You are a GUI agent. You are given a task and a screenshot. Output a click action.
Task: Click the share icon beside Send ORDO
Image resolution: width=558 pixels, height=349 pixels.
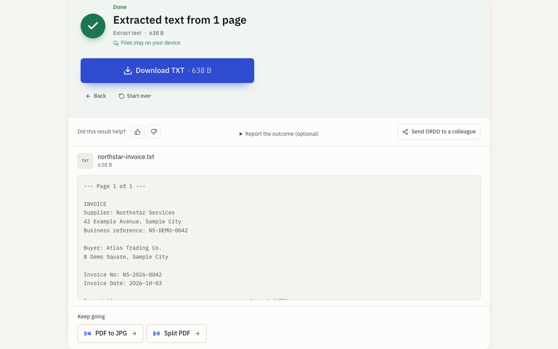point(405,132)
